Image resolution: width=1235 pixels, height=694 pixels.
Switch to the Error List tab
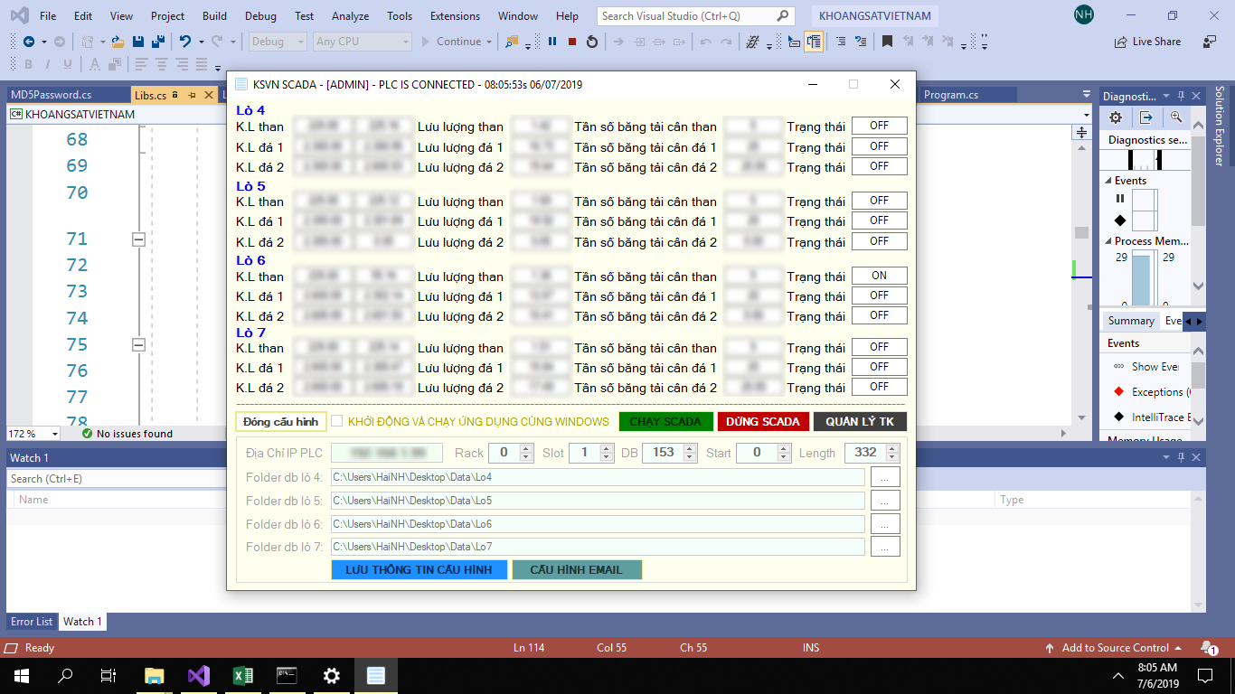pyautogui.click(x=32, y=622)
